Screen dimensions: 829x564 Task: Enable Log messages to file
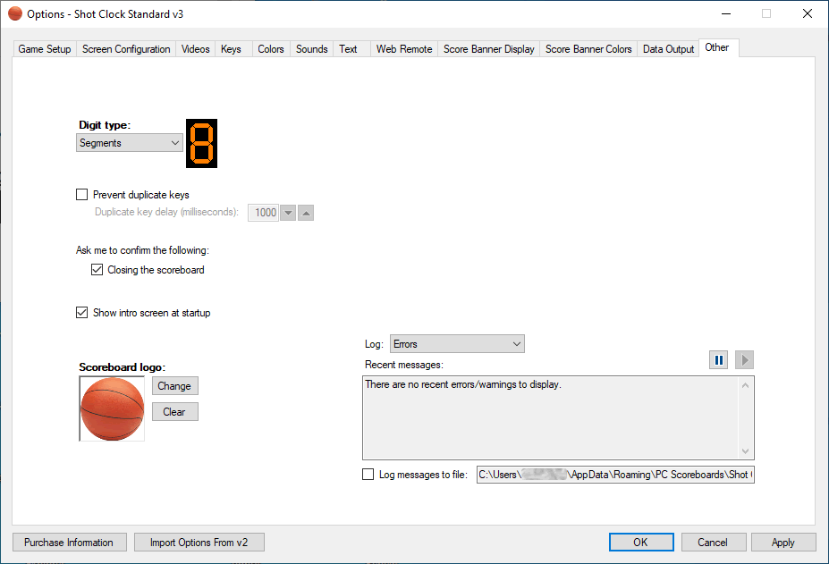368,475
